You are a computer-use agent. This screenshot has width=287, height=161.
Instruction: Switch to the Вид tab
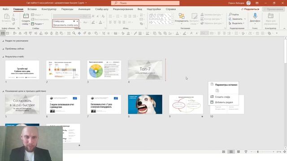point(139,9)
